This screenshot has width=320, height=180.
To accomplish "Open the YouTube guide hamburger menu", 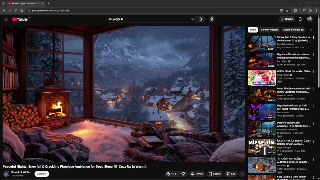I will (x=6, y=19).
